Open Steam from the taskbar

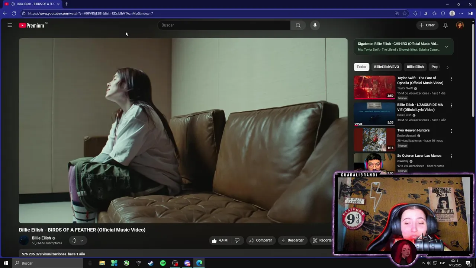click(151, 263)
